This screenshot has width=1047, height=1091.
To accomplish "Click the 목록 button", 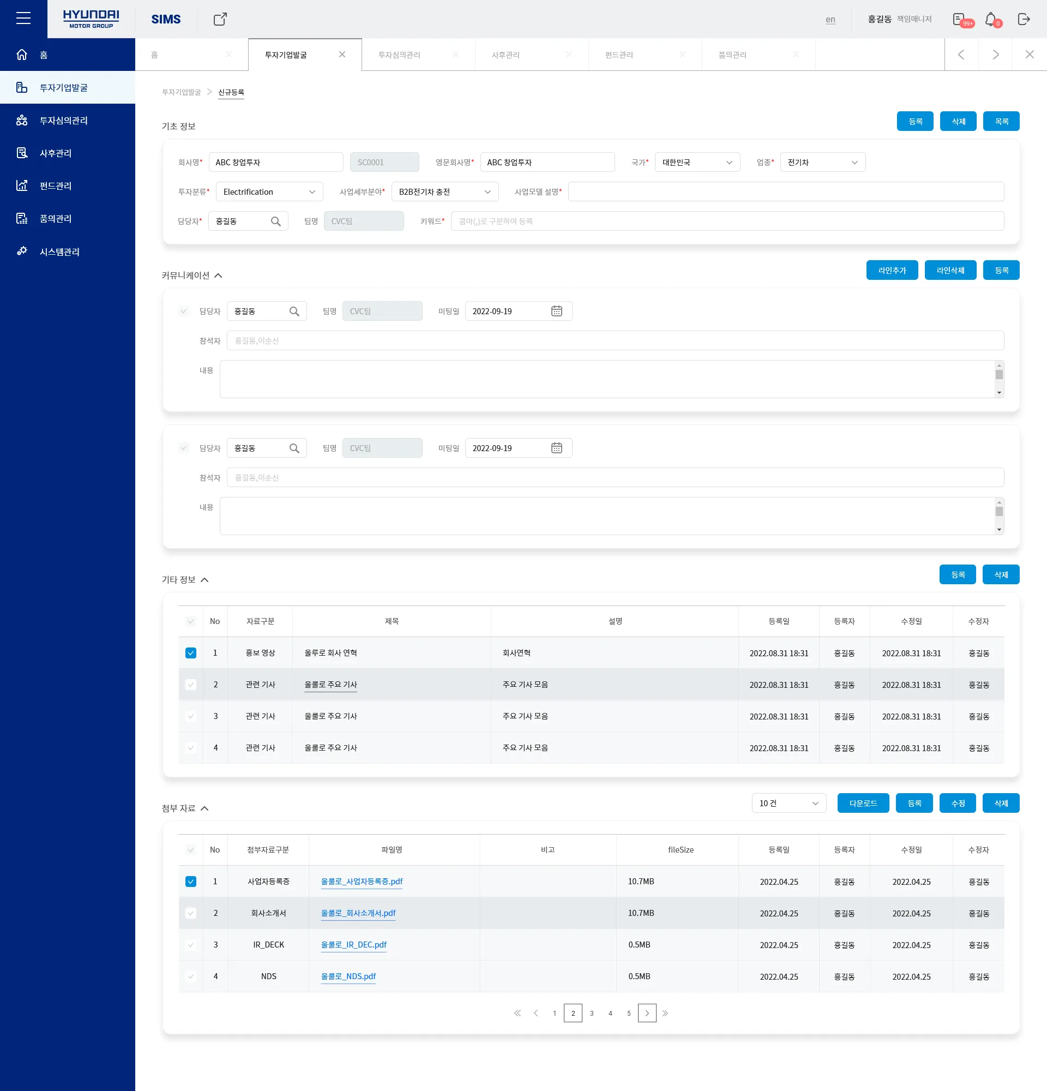I will point(1001,121).
